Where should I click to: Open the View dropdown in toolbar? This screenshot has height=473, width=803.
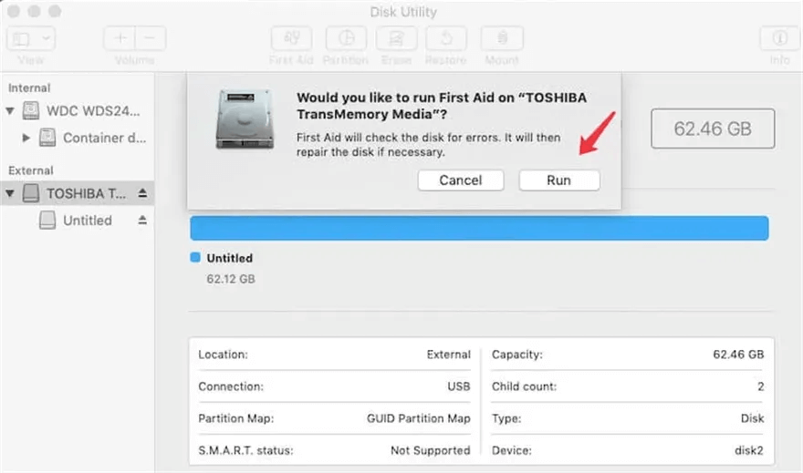tap(31, 38)
